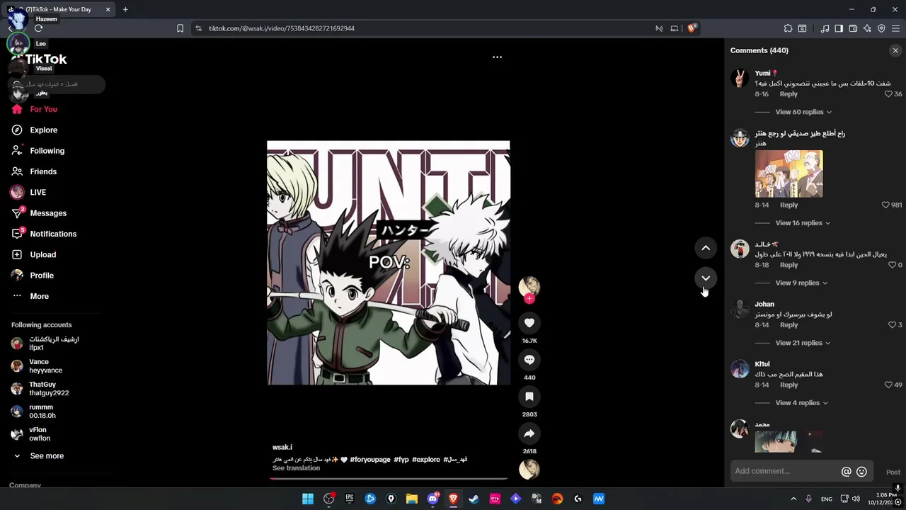Open browser extensions puzzle icon
Viewport: 906px width, 510px height.
[x=788, y=28]
